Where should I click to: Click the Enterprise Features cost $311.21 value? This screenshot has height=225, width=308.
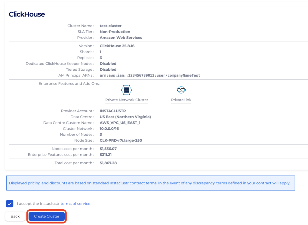(x=106, y=155)
